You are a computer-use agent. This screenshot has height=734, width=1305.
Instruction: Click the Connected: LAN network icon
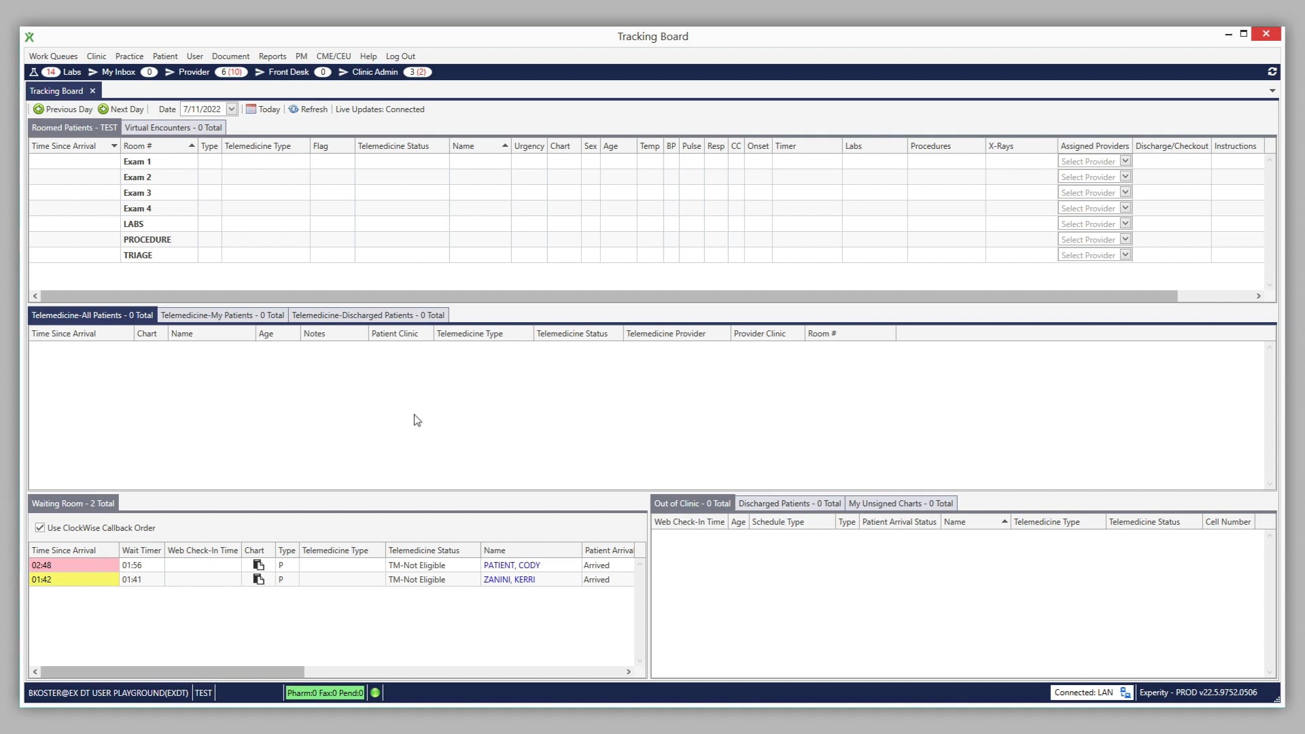click(x=1125, y=693)
